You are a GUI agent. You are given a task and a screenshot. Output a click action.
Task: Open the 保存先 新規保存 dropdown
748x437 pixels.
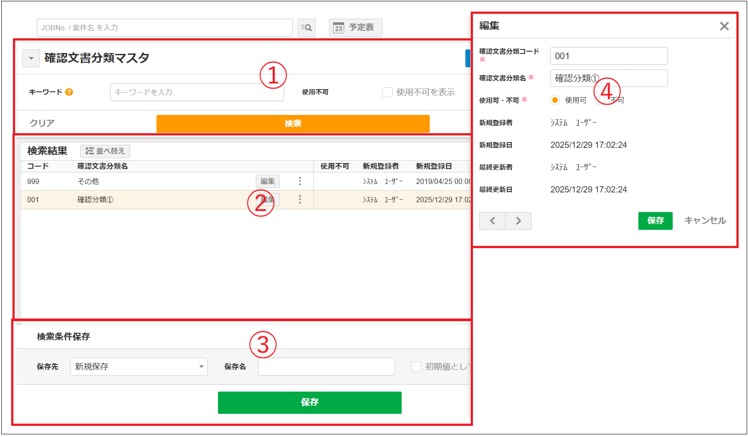pyautogui.click(x=139, y=367)
